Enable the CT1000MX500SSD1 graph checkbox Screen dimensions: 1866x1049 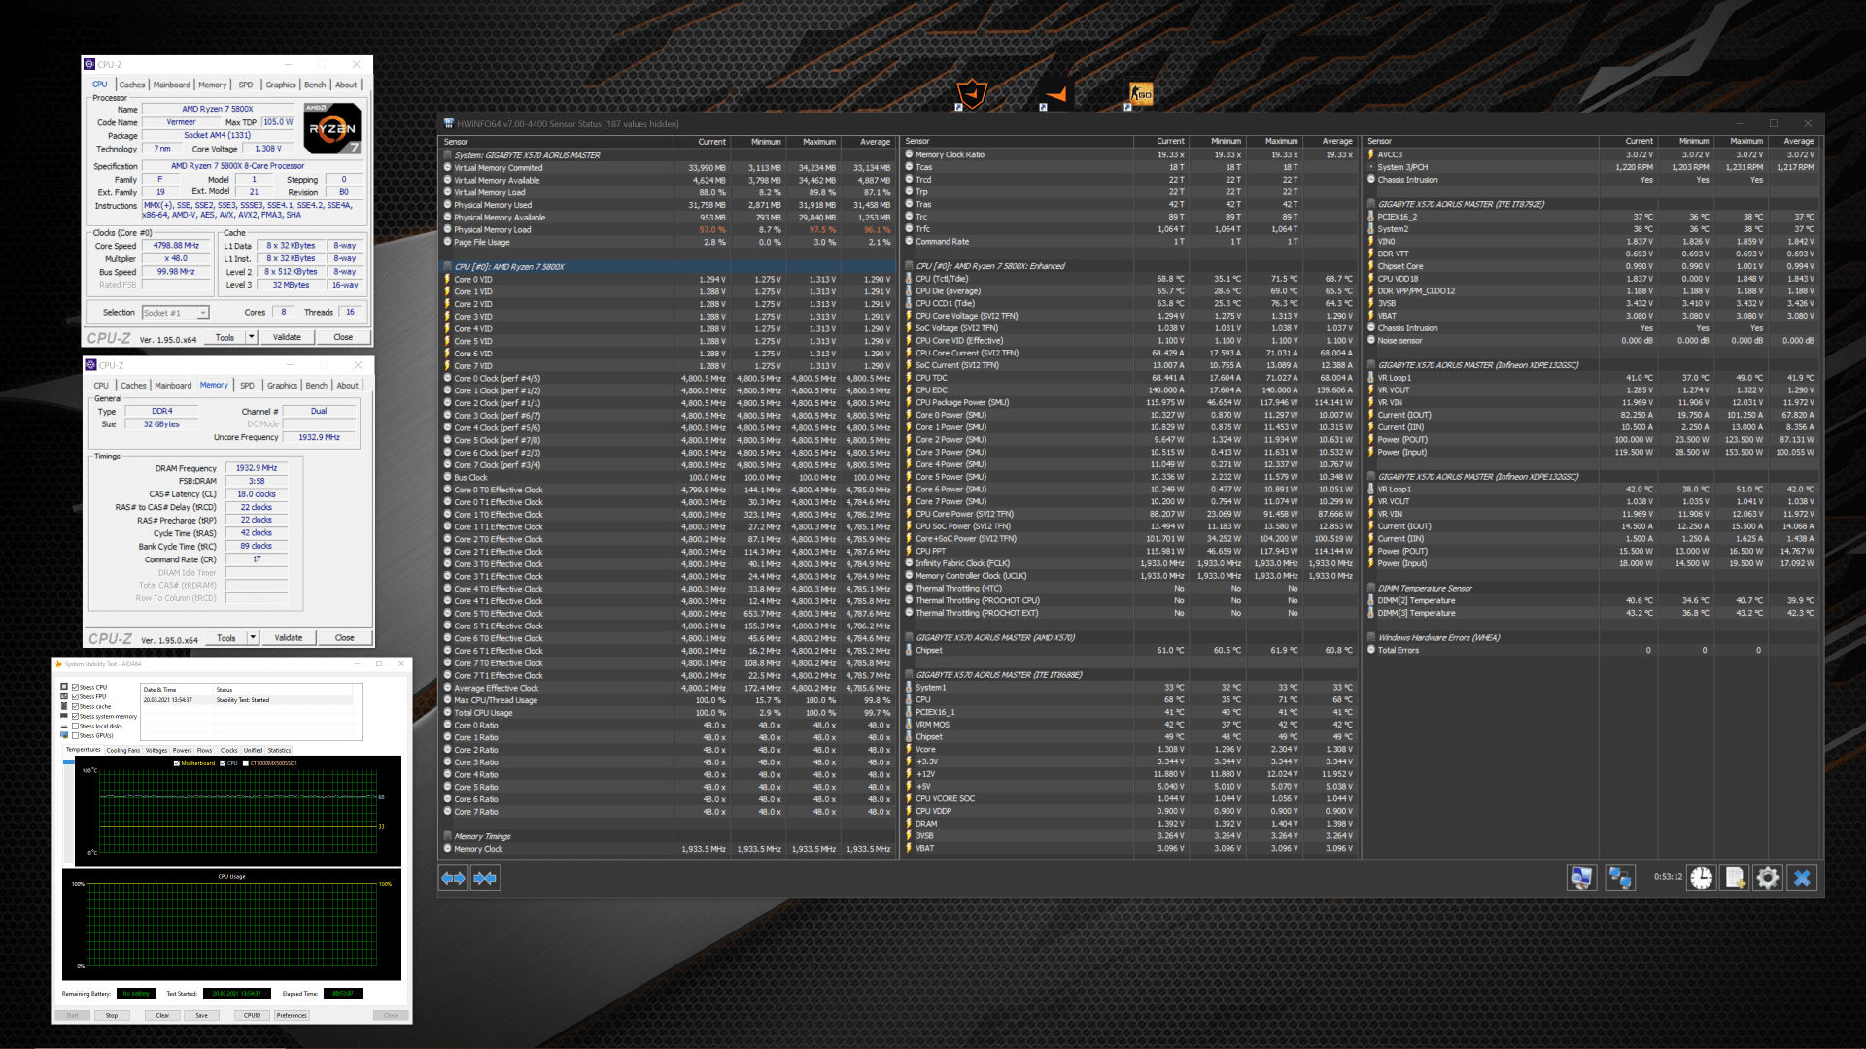(x=246, y=763)
